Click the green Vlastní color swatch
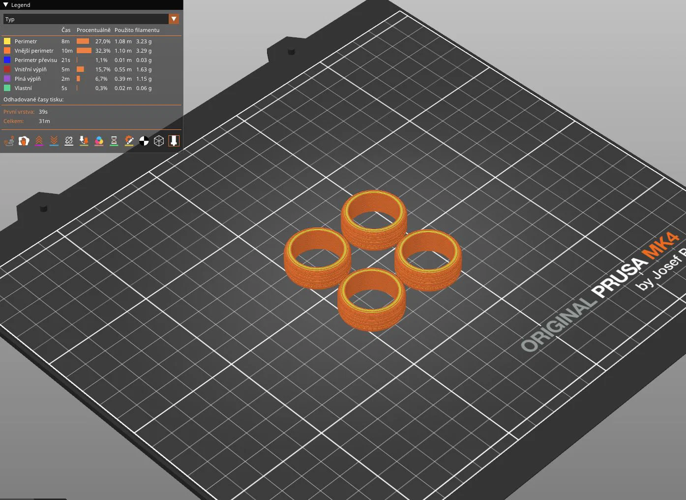Viewport: 686px width, 500px height. [x=7, y=88]
